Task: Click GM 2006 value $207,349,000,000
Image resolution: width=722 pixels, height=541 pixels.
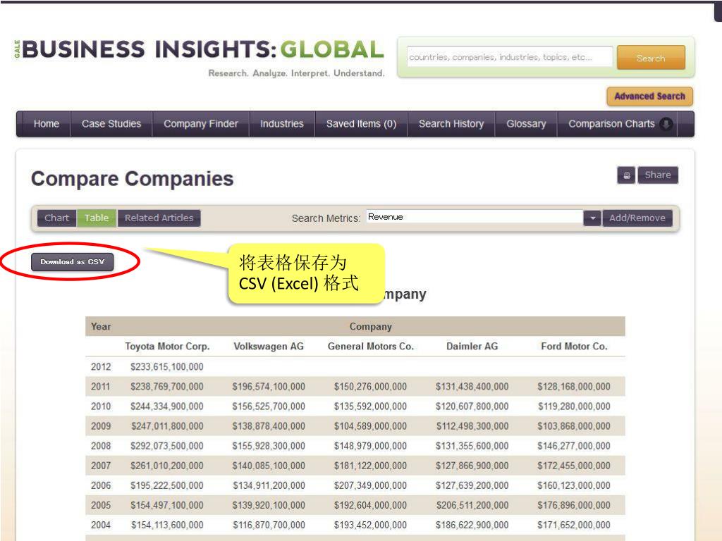Action: tap(370, 485)
